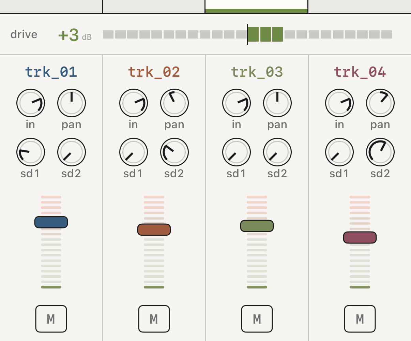Click the trk_01 input gain knob
411x341 pixels.
(31, 103)
